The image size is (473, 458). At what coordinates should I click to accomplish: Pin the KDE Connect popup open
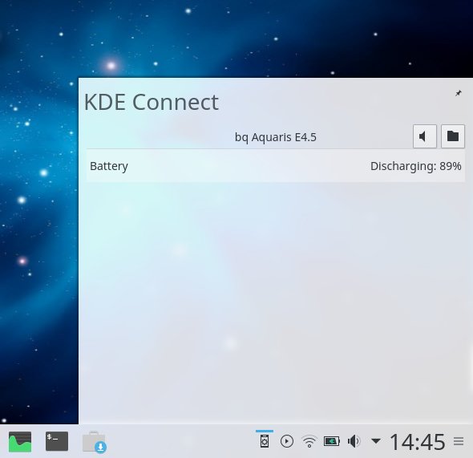(459, 93)
